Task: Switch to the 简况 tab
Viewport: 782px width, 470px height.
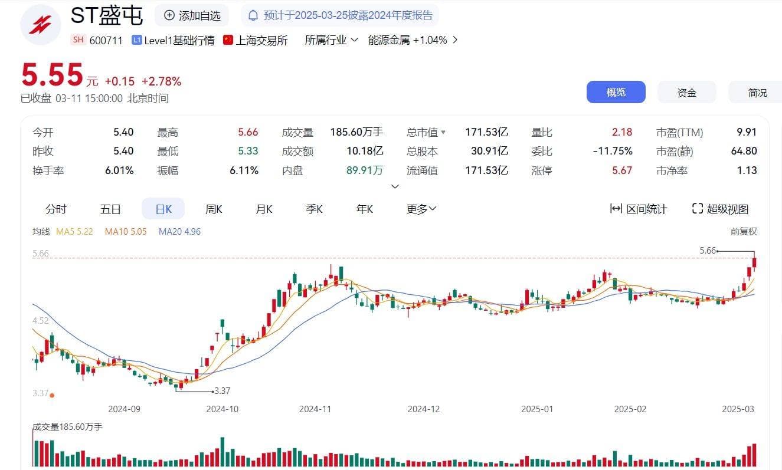Action: (757, 93)
